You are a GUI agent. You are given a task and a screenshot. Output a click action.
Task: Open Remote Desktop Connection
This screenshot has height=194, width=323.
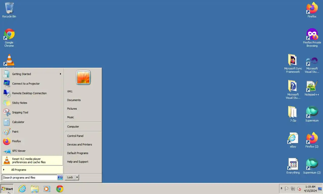click(32, 93)
